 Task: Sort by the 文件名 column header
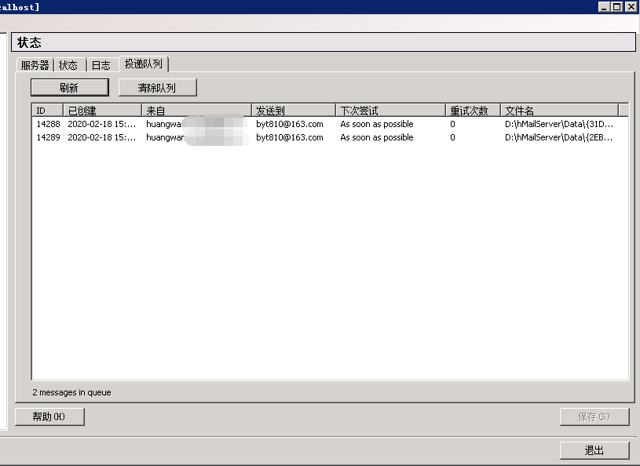tap(558, 111)
